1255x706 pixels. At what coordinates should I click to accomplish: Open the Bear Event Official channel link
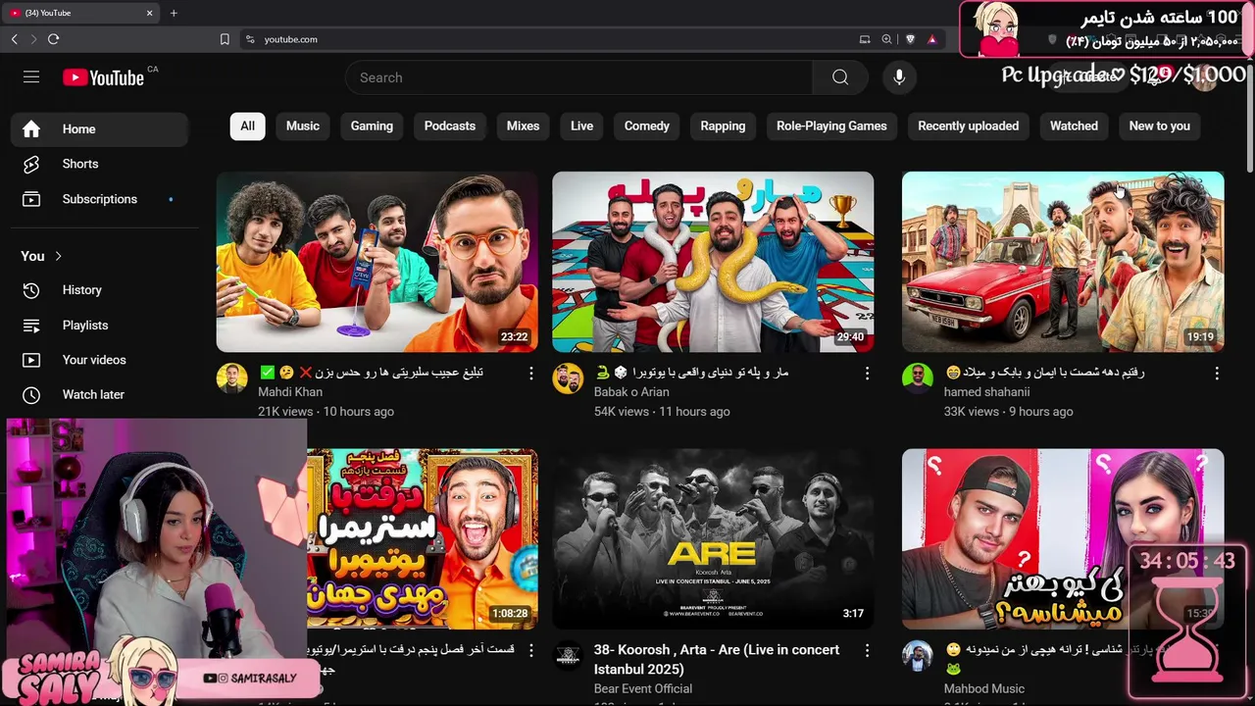[643, 688]
